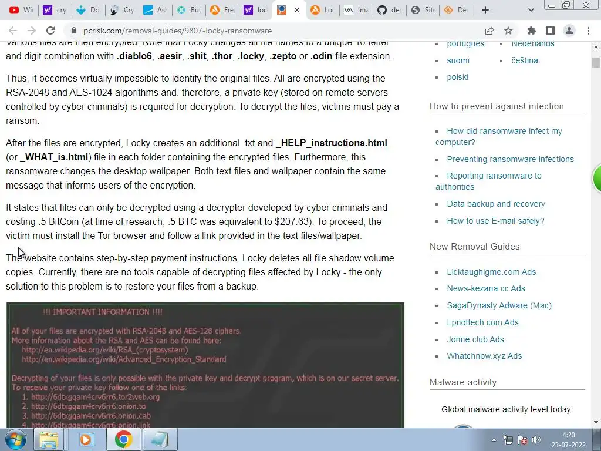Click the padlock site info icon
The image size is (601, 451).
click(75, 31)
